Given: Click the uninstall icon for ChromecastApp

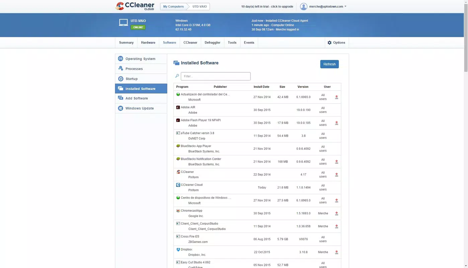Looking at the screenshot, I should [336, 213].
